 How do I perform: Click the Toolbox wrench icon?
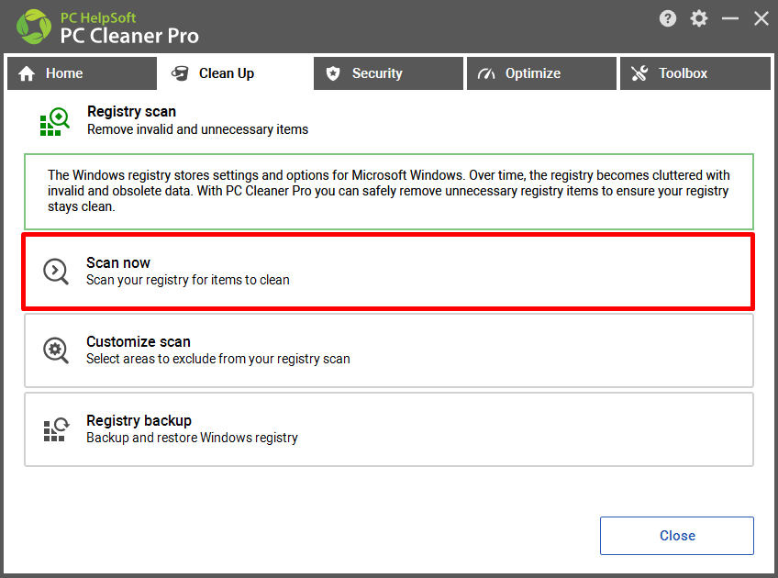639,73
